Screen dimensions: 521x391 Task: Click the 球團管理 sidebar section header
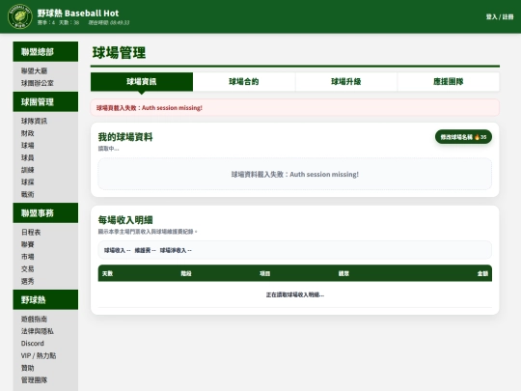[45, 101]
